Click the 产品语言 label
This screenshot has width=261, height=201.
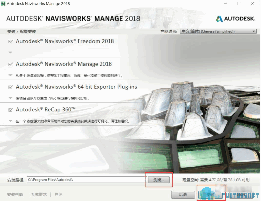coord(169,31)
